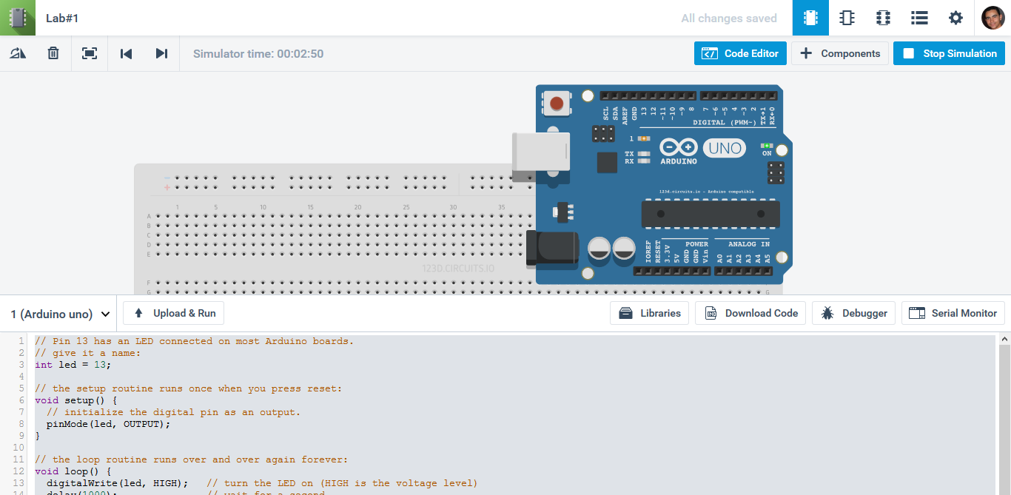Click the UNO label on the board
Image resolution: width=1011 pixels, height=495 pixels.
725,148
